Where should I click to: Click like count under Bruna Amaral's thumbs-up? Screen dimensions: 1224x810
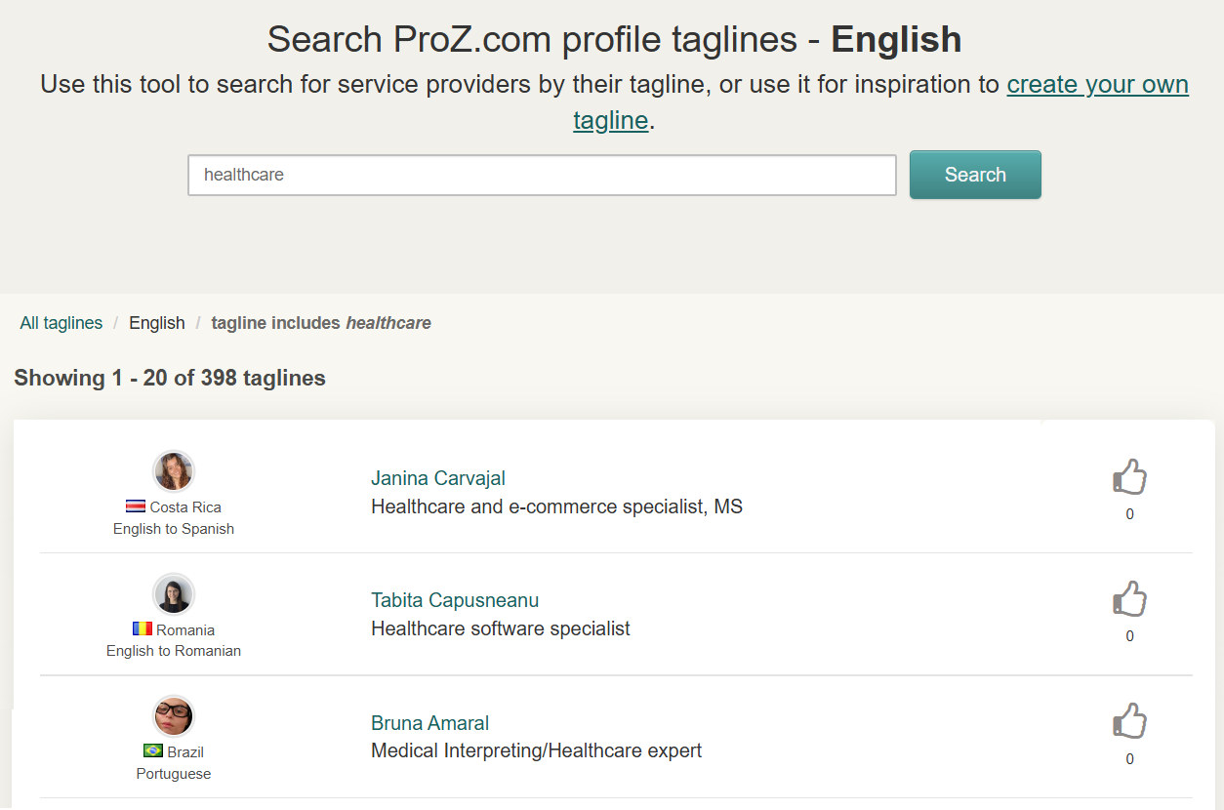(x=1130, y=759)
